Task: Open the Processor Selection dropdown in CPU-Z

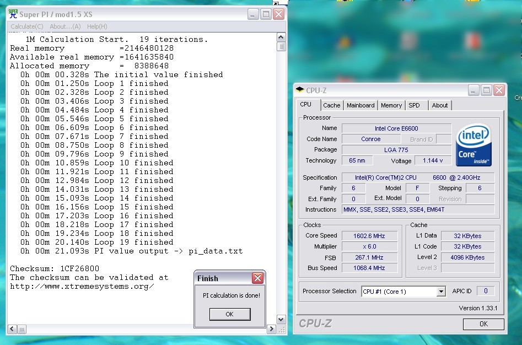Action: [441, 292]
